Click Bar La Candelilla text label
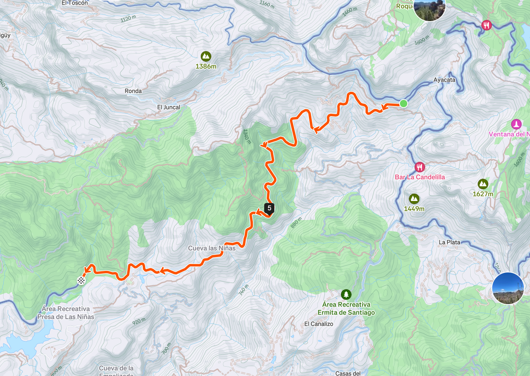The width and height of the screenshot is (530, 376). pyautogui.click(x=420, y=177)
